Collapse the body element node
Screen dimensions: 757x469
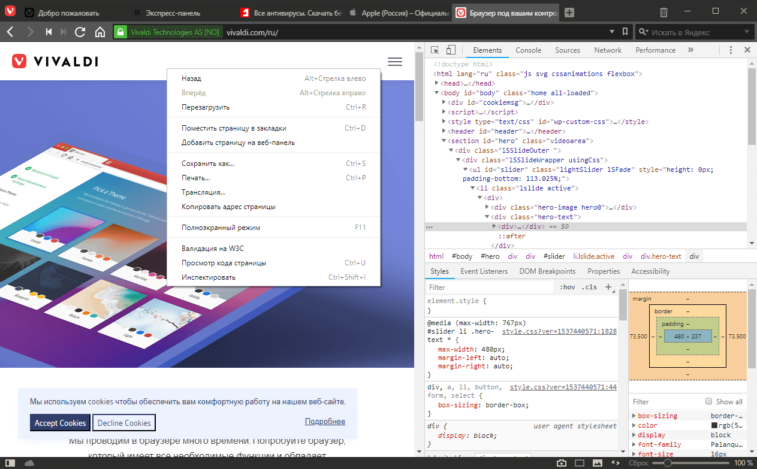438,93
